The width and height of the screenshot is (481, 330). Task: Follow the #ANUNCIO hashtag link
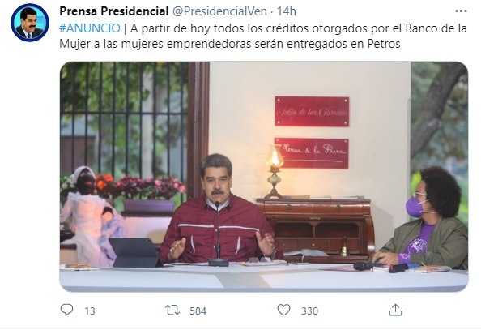(90, 28)
